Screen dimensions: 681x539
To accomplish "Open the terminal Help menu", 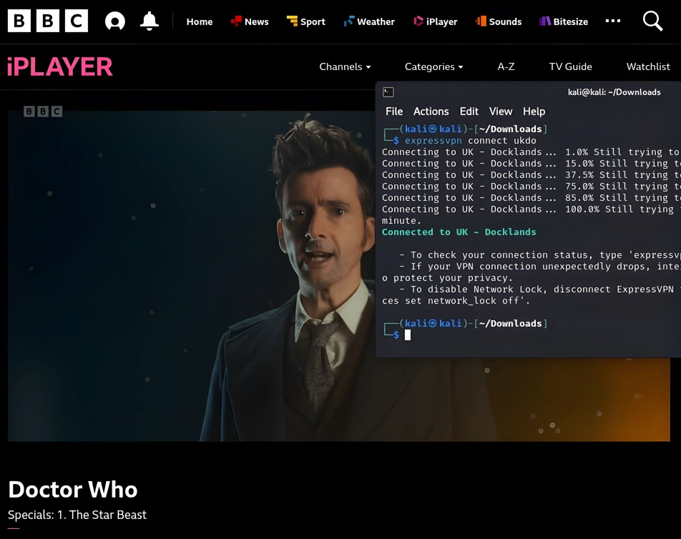I will pos(534,112).
